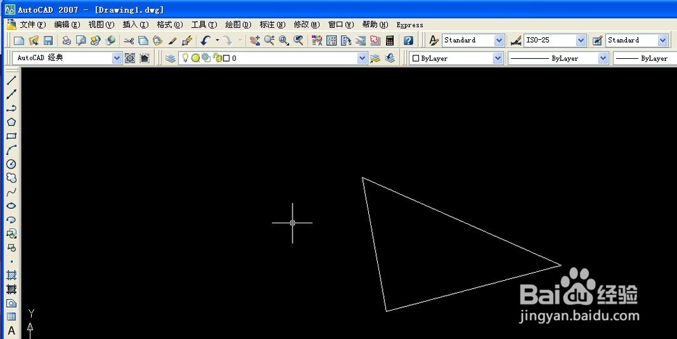The width and height of the screenshot is (677, 339).
Task: Open a drawing file via Open icon
Action: [x=33, y=41]
